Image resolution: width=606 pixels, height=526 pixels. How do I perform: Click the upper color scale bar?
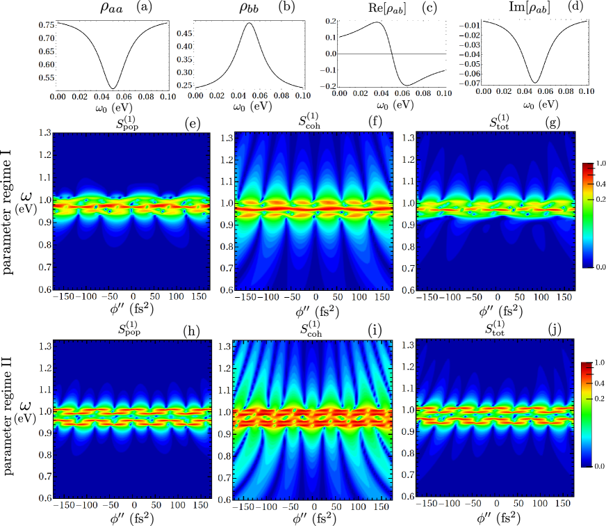coord(587,215)
